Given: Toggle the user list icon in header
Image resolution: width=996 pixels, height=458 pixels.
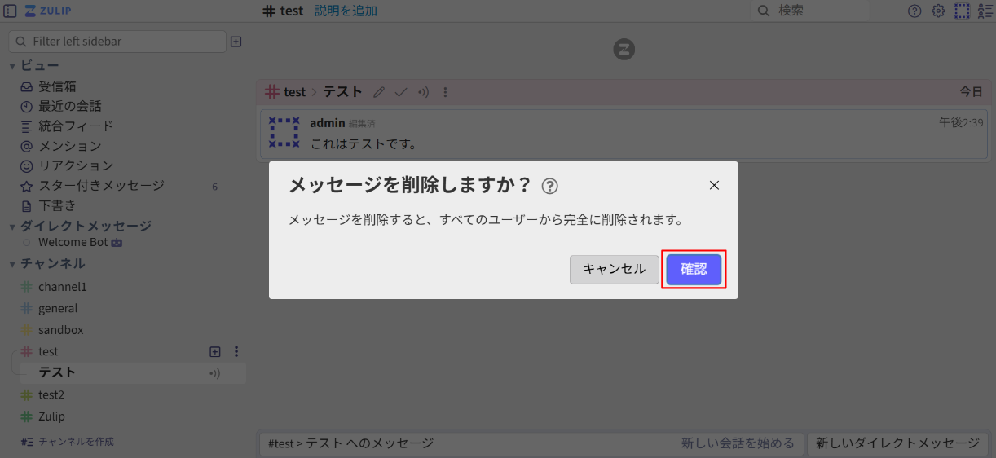Looking at the screenshot, I should tap(985, 11).
